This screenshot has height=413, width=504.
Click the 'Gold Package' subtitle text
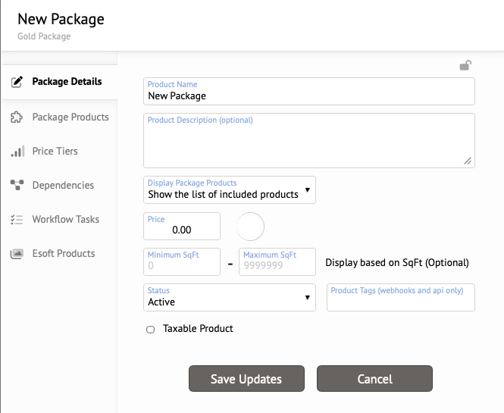coord(44,36)
